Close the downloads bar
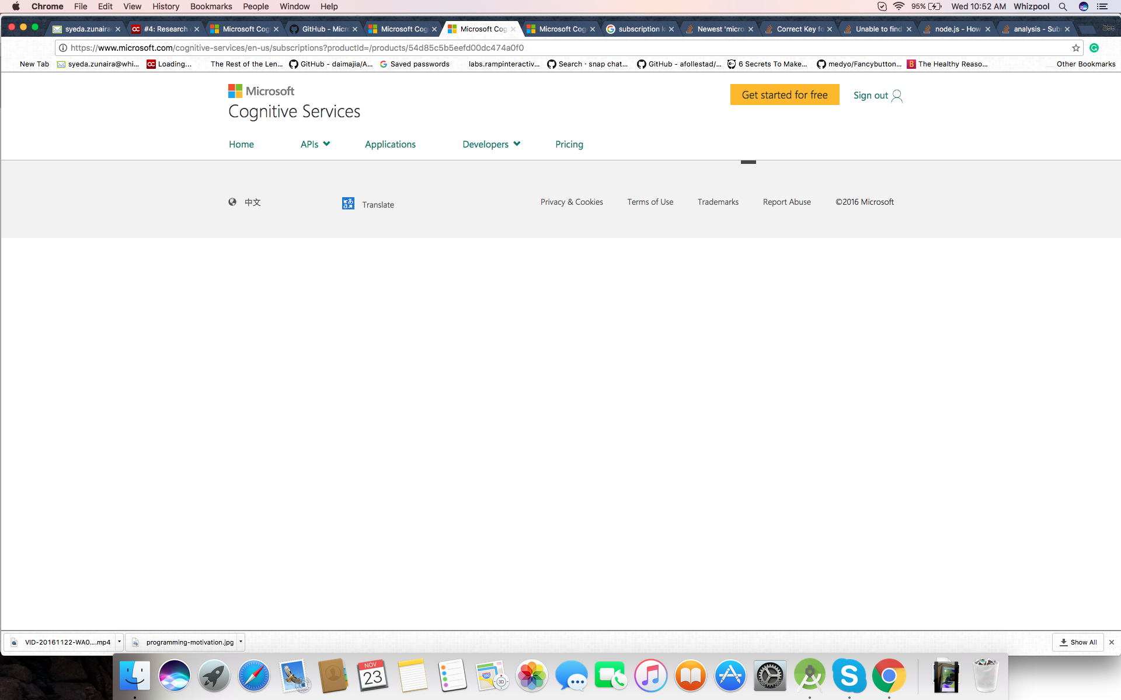 [x=1112, y=642]
